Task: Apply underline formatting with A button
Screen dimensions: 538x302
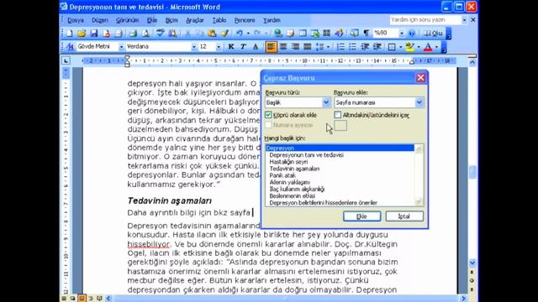Action: (x=256, y=47)
